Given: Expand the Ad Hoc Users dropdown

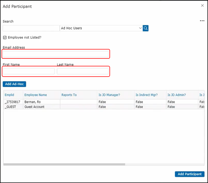Looking at the screenshot, I should point(140,28).
